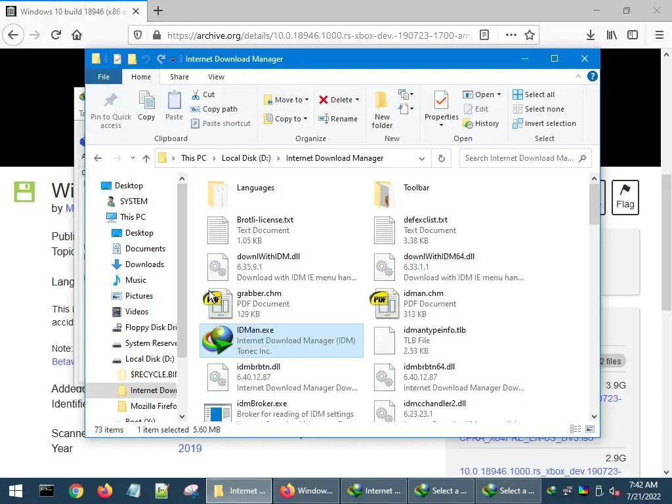Select the IDMan.exe application icon
This screenshot has height=504, width=672.
[x=218, y=341]
